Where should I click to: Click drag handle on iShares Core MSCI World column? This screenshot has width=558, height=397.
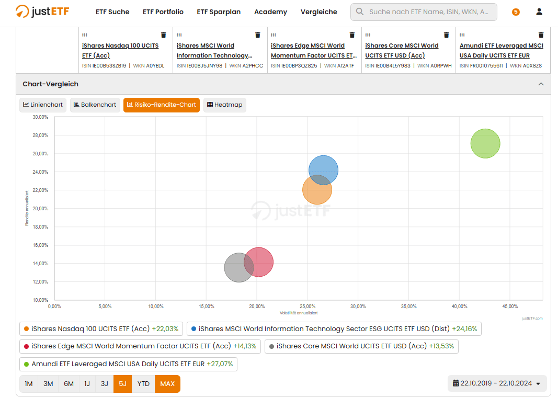tap(368, 35)
